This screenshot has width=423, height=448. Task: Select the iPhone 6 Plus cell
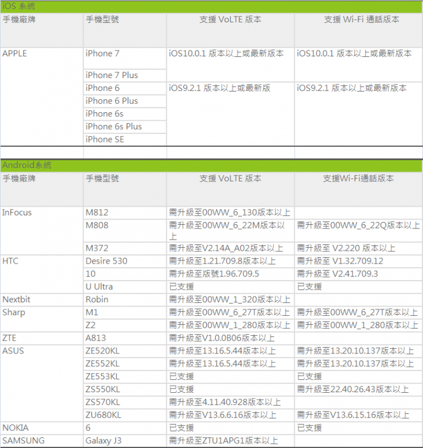(125, 101)
